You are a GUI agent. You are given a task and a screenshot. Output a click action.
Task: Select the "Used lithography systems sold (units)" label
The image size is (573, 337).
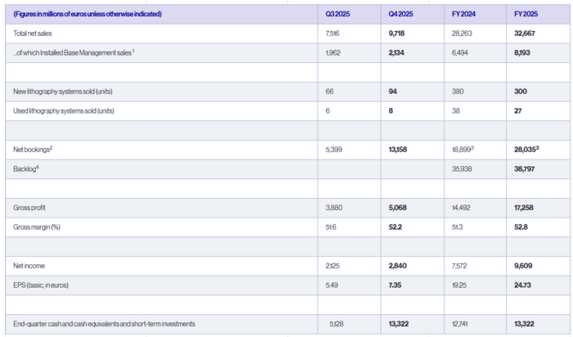tap(64, 111)
